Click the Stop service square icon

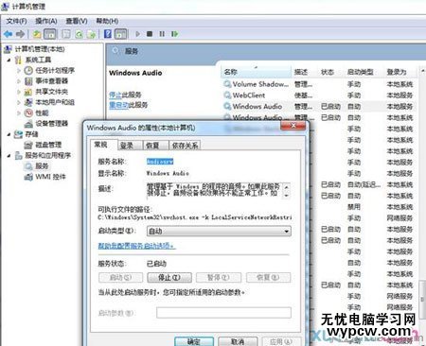pos(150,34)
